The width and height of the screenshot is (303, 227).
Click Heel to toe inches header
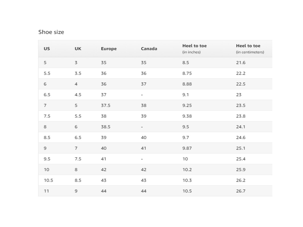coord(195,49)
